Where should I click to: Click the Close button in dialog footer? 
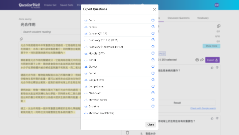[150, 125]
